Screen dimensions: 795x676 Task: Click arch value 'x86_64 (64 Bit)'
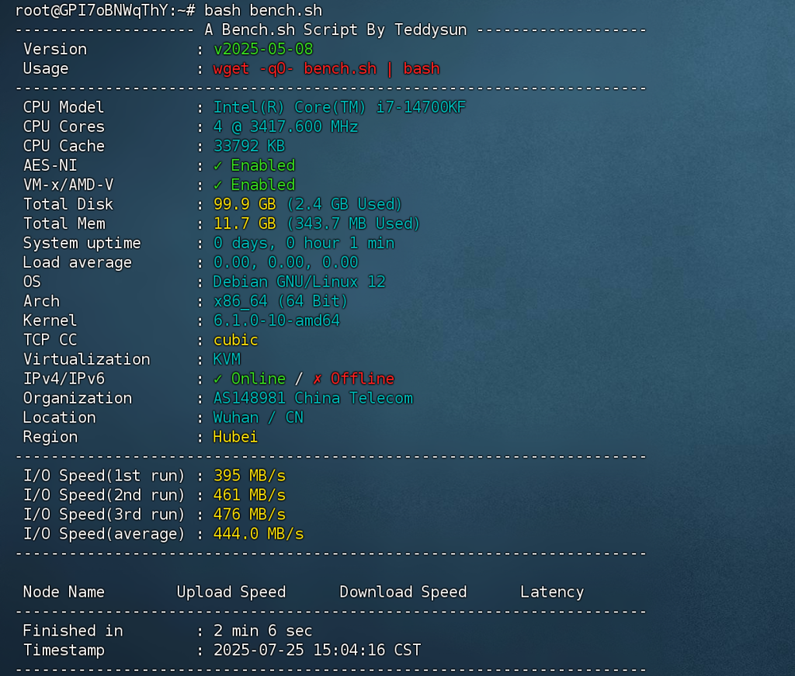tap(281, 301)
